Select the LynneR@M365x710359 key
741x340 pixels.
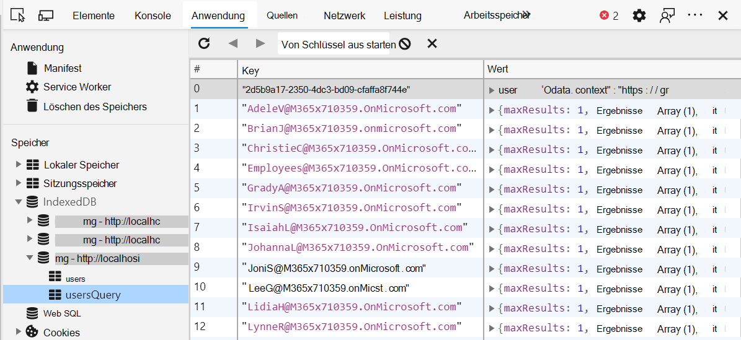(x=352, y=327)
